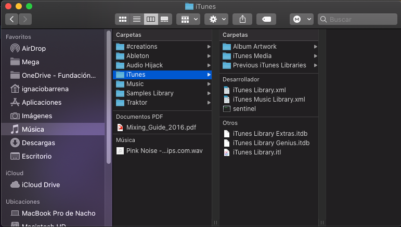
Task: Select iTunes Library.xml file
Action: click(x=269, y=90)
